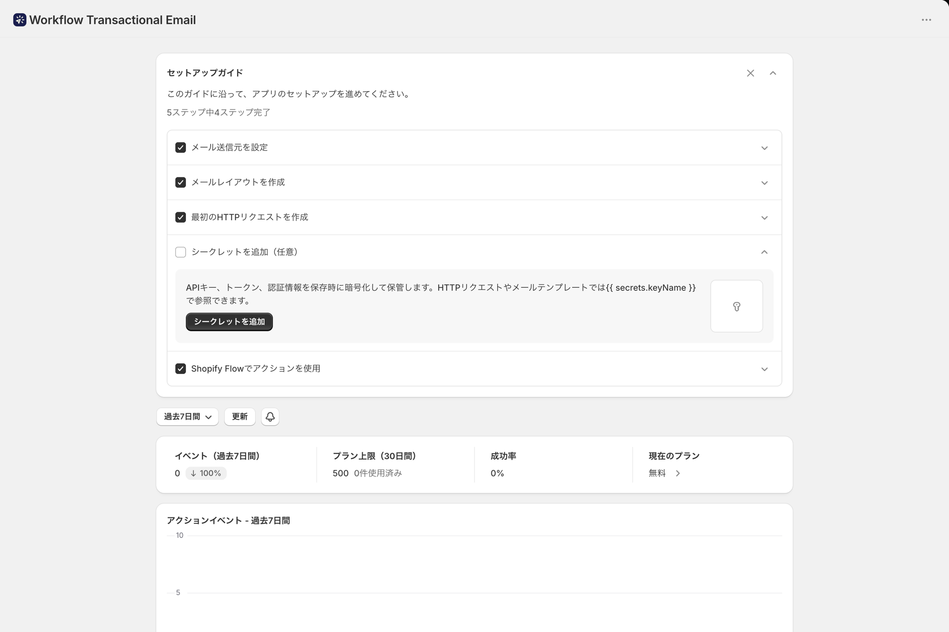Collapse the setup guide card chevron
This screenshot has width=949, height=632.
[773, 73]
